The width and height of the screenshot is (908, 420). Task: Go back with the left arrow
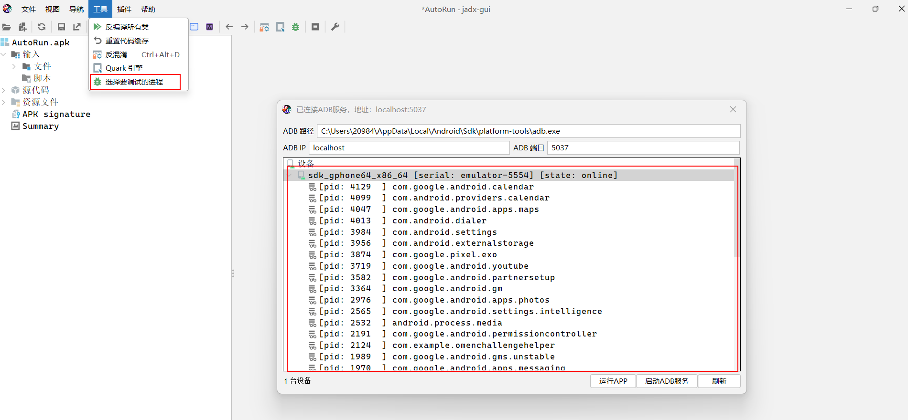click(x=229, y=27)
